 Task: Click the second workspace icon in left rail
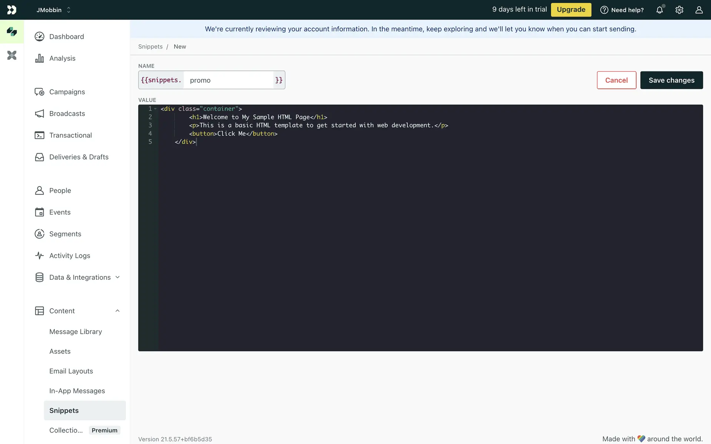pyautogui.click(x=12, y=55)
